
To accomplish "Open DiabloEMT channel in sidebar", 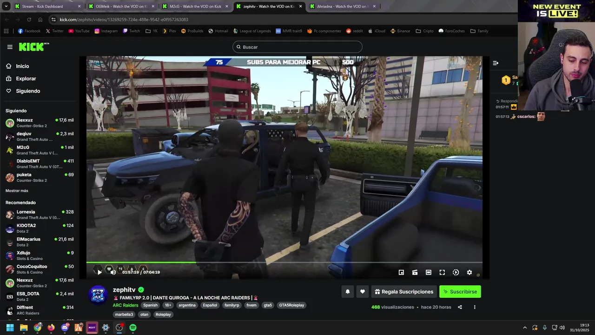I will click(40, 164).
